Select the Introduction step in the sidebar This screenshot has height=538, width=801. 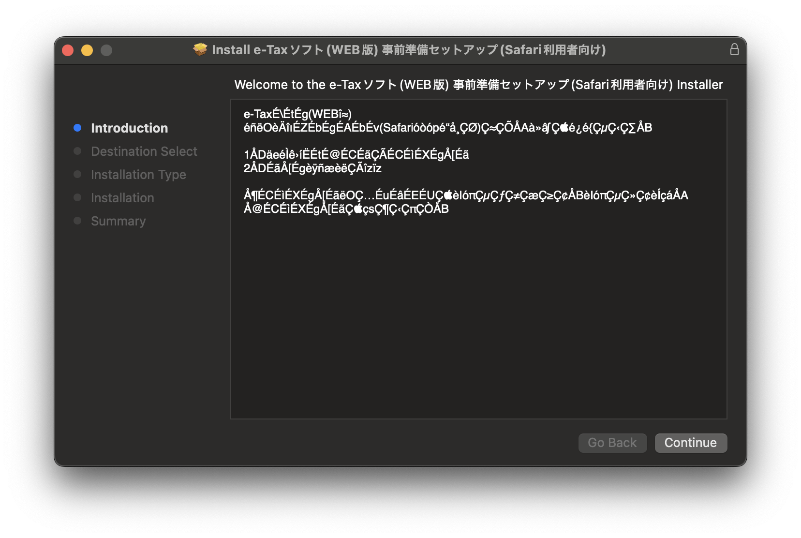click(129, 128)
